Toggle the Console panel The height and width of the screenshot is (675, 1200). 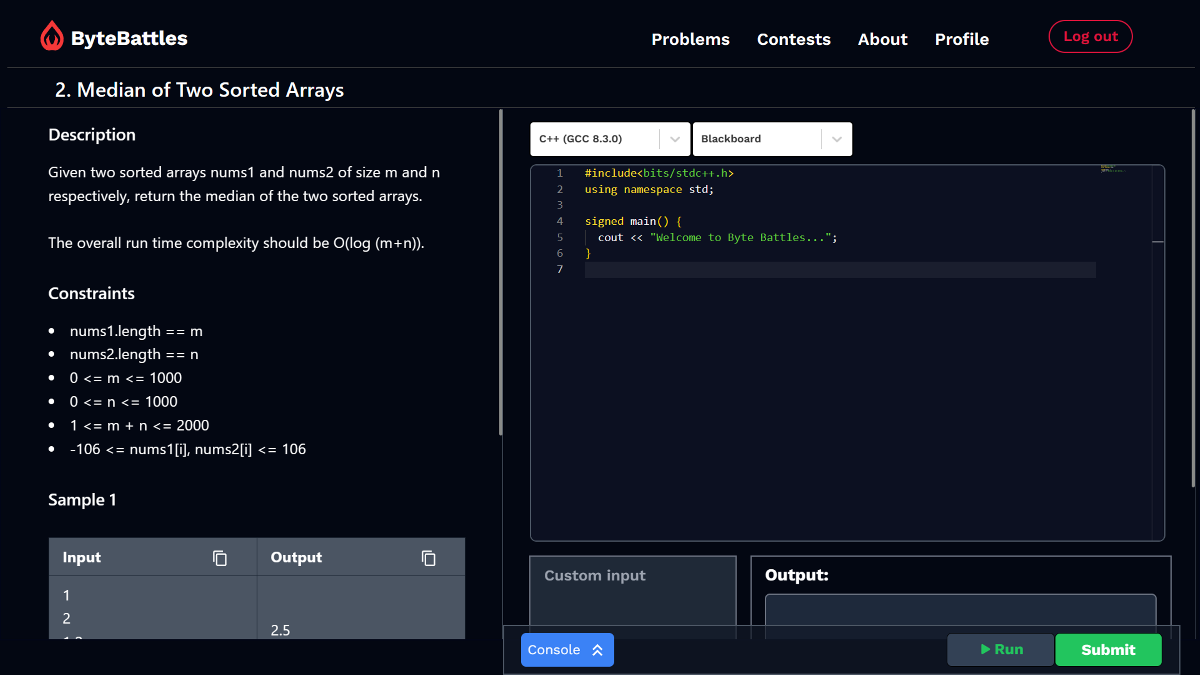click(x=567, y=650)
